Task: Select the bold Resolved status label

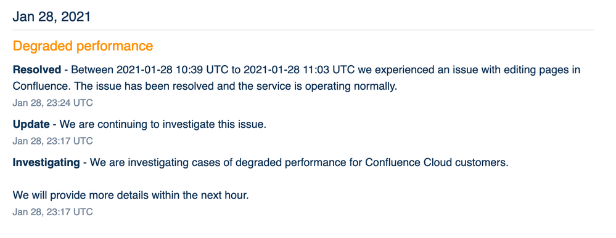Action: tap(37, 70)
